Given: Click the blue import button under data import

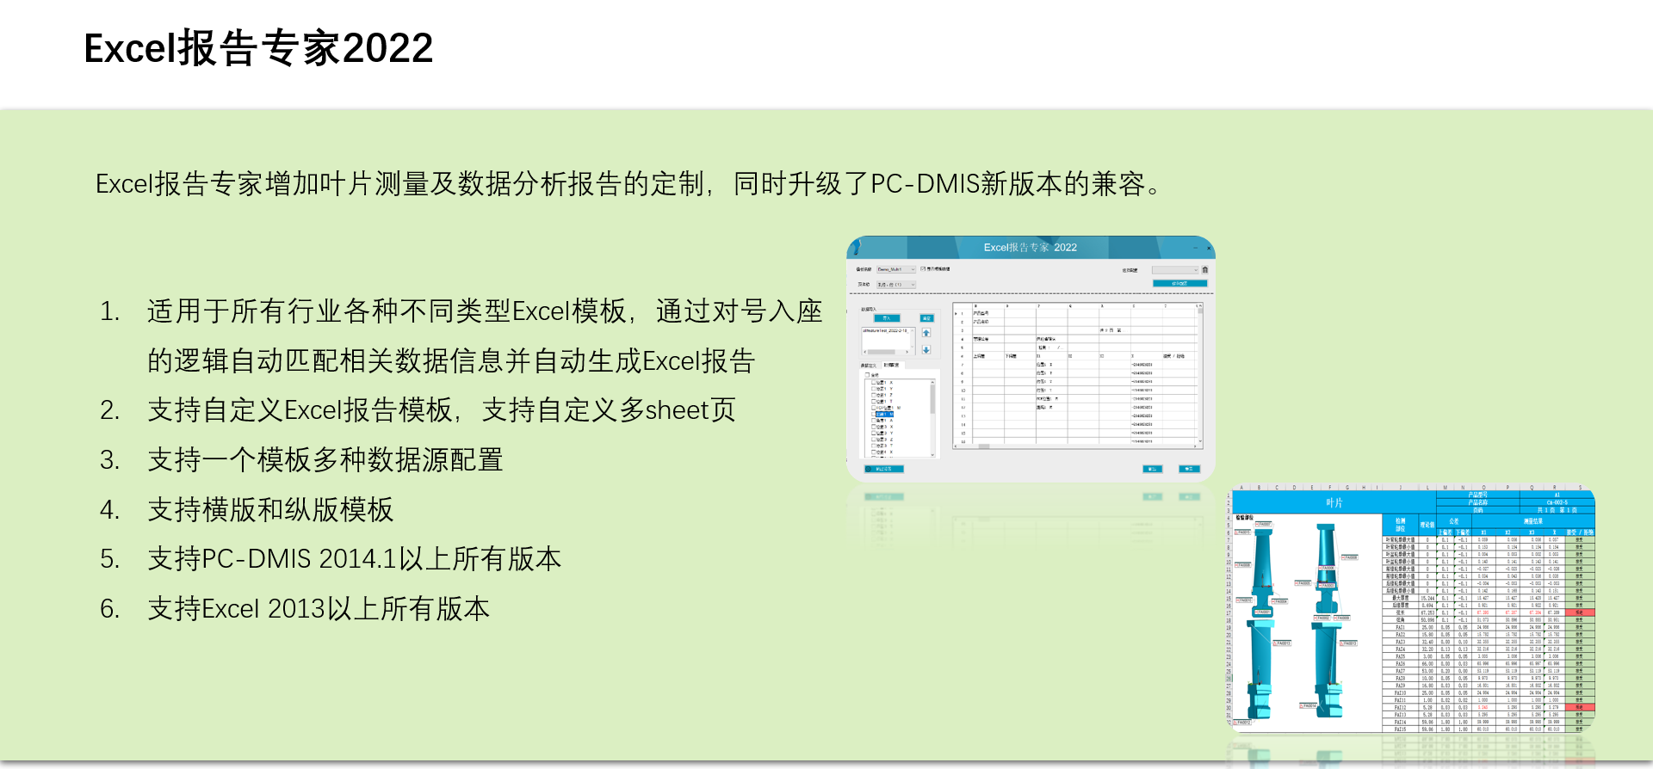Looking at the screenshot, I should pos(886,318).
